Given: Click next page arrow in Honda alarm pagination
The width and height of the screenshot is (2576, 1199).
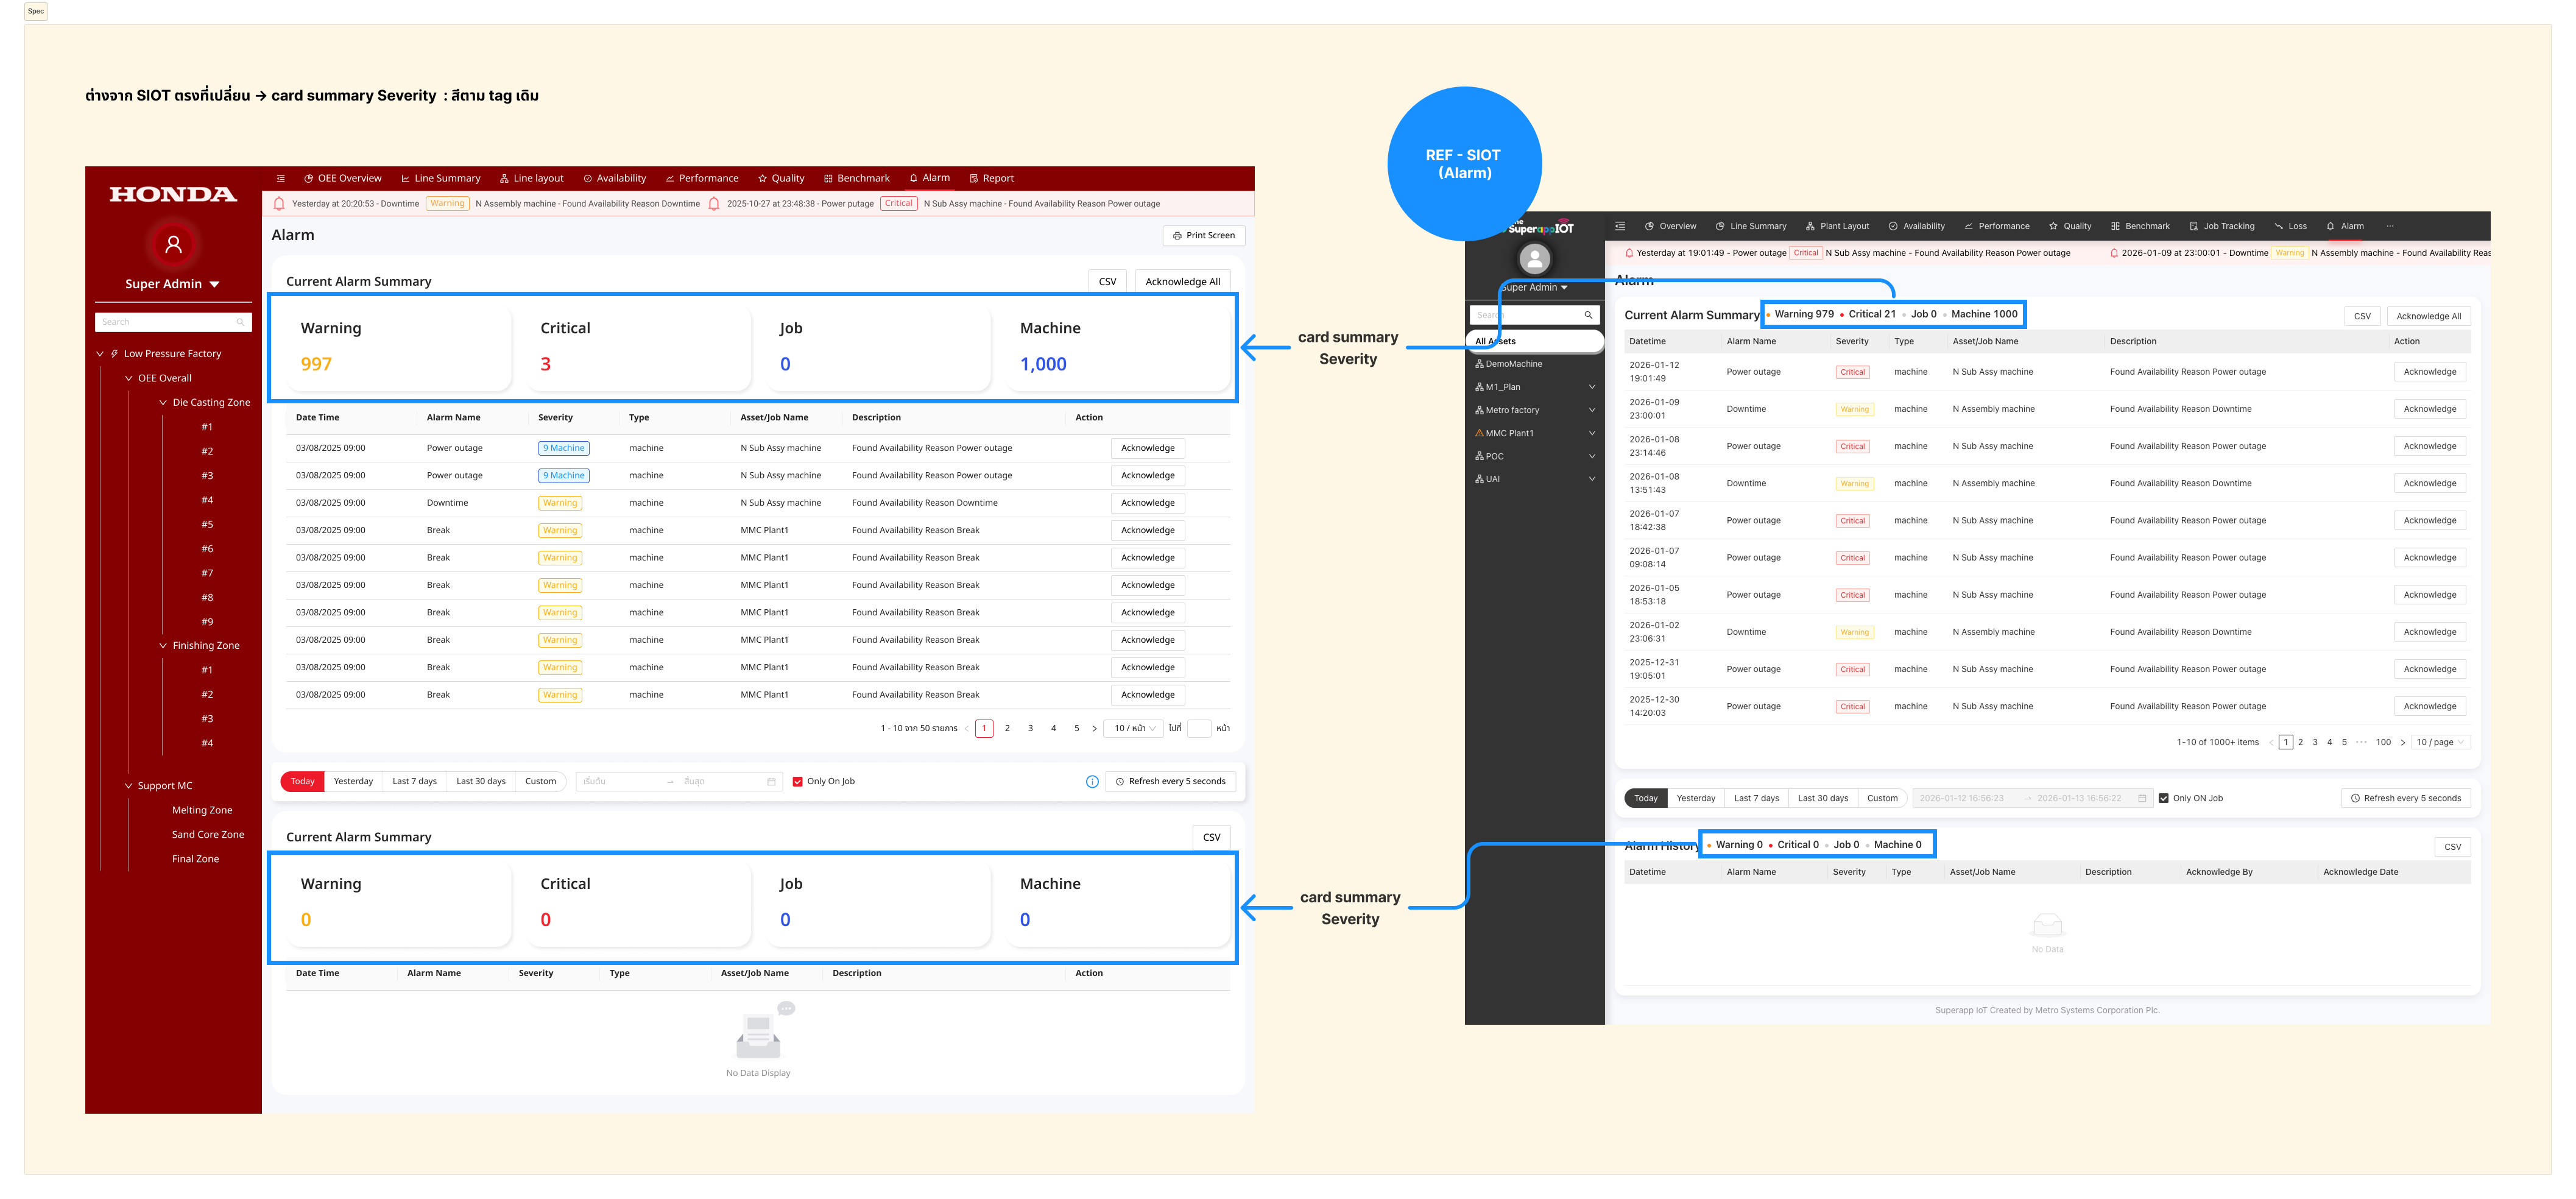Looking at the screenshot, I should click(x=1094, y=729).
